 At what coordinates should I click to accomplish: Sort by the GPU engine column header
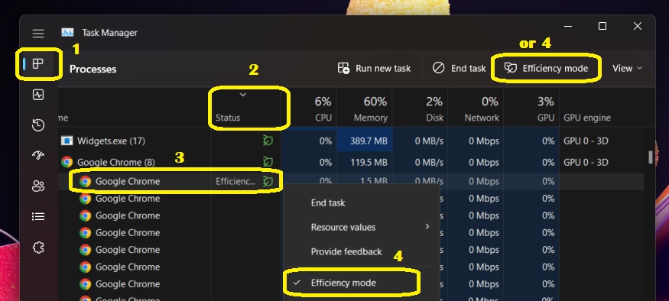[x=587, y=118]
